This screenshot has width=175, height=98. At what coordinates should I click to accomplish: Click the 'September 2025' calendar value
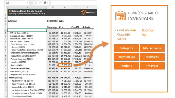pos(55,21)
